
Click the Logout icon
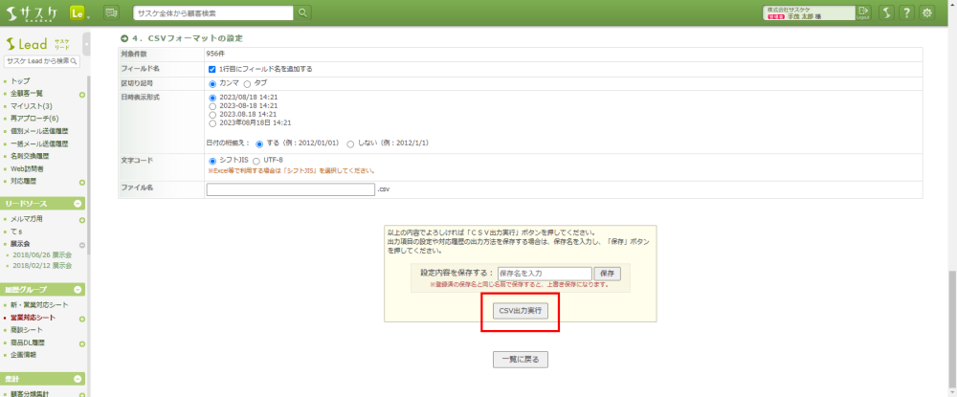pos(863,12)
